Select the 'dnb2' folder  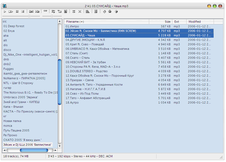pos(7,64)
